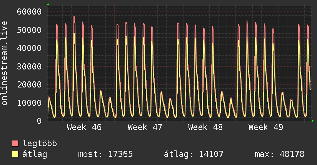Click the yellow átlag legend swatch
The height and width of the screenshot is (165, 317).
pos(15,154)
